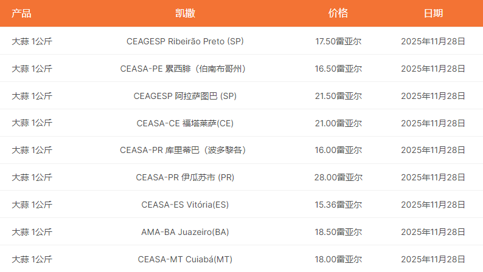Viewport: 483px width, 272px height.
Task: Click CEASA-CE 福塔莱萨(CE) market name
Action: (185, 123)
